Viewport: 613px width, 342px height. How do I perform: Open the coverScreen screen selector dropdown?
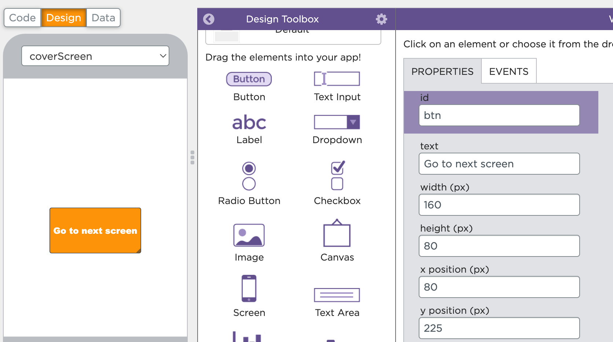point(95,56)
